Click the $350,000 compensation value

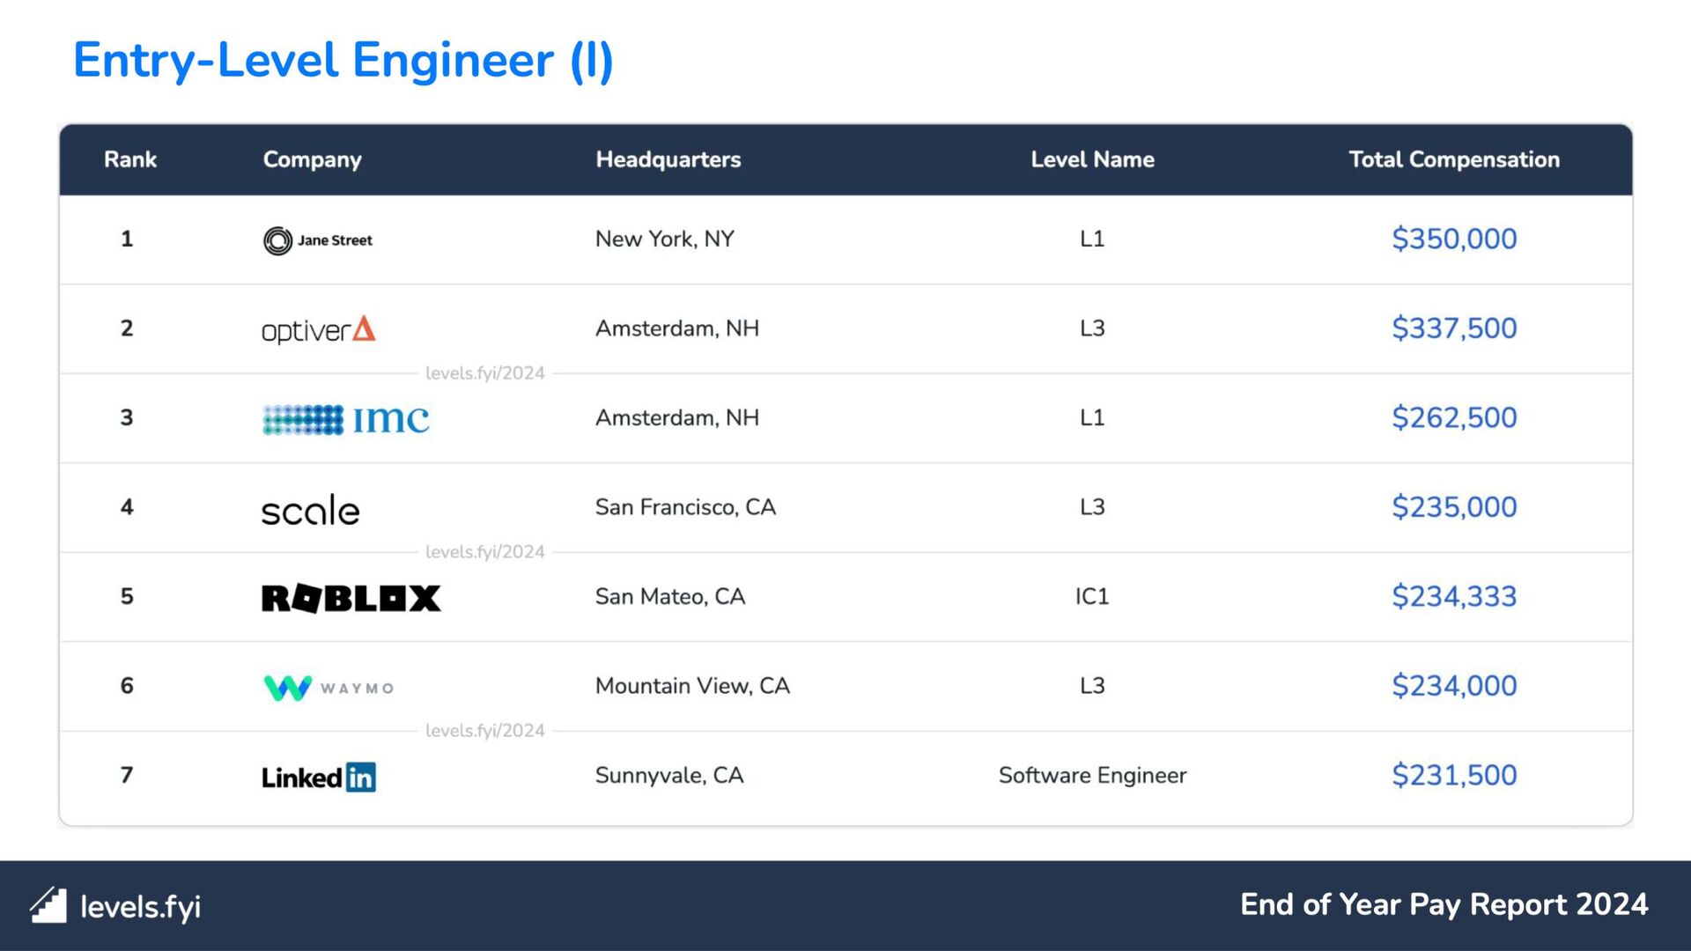(1454, 239)
